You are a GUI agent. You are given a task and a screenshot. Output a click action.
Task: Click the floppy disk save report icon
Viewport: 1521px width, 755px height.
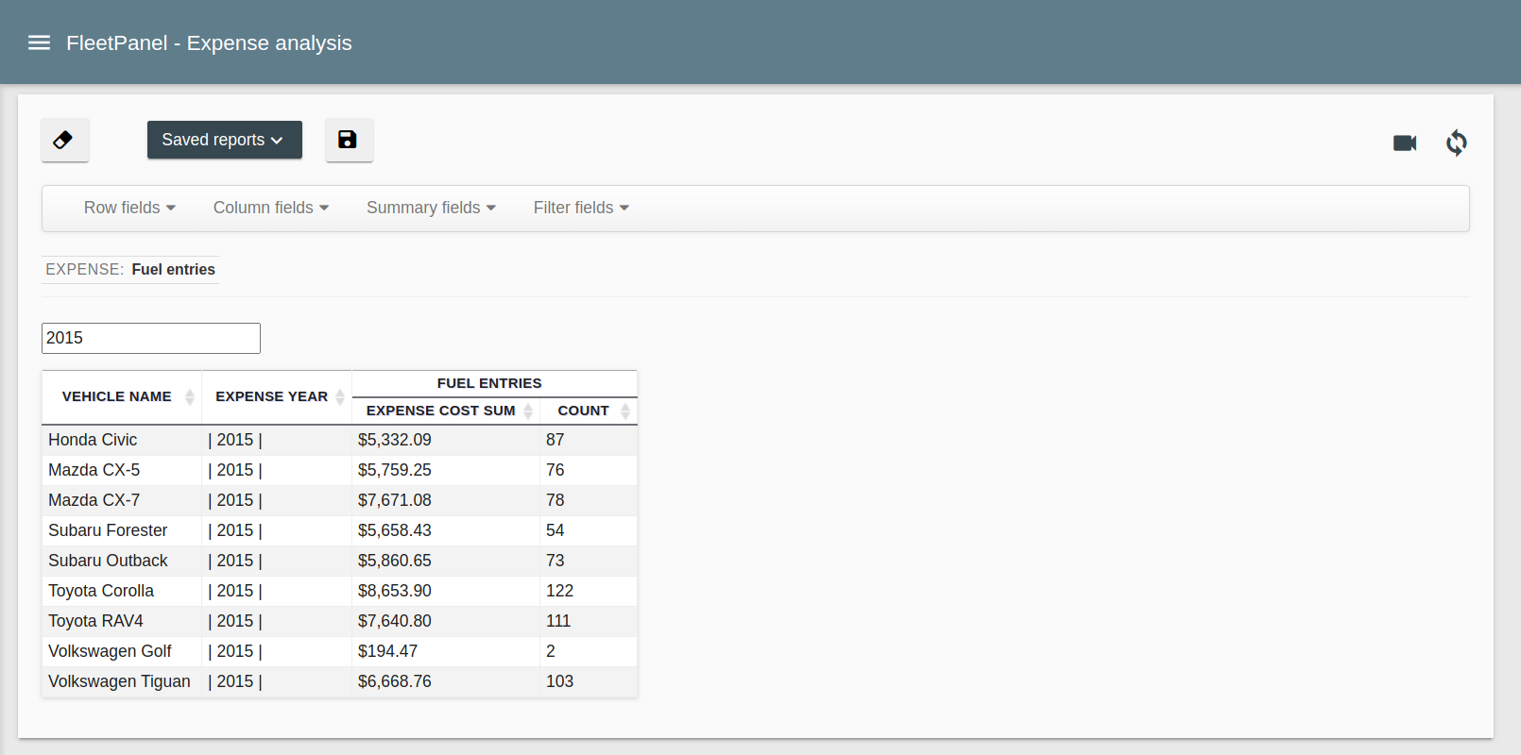pyautogui.click(x=349, y=140)
